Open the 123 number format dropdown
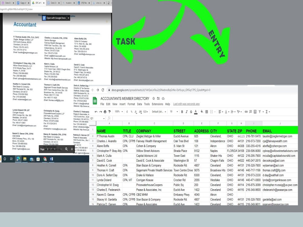The height and width of the screenshot is (227, 303). [146, 112]
